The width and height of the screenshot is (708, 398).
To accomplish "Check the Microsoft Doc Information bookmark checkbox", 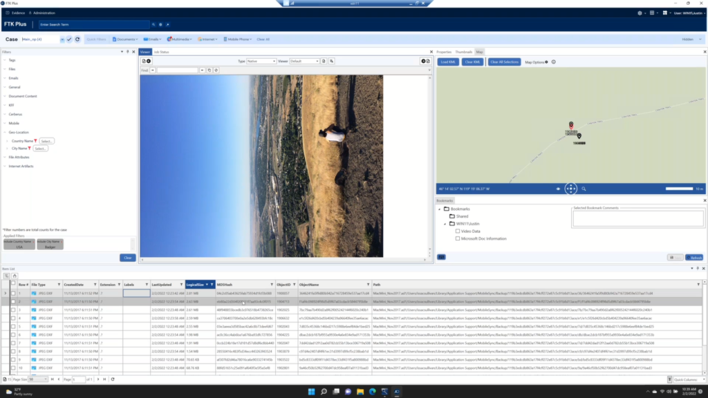I will (458, 238).
